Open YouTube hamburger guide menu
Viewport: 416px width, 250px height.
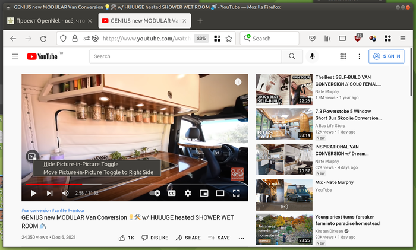[x=15, y=56]
